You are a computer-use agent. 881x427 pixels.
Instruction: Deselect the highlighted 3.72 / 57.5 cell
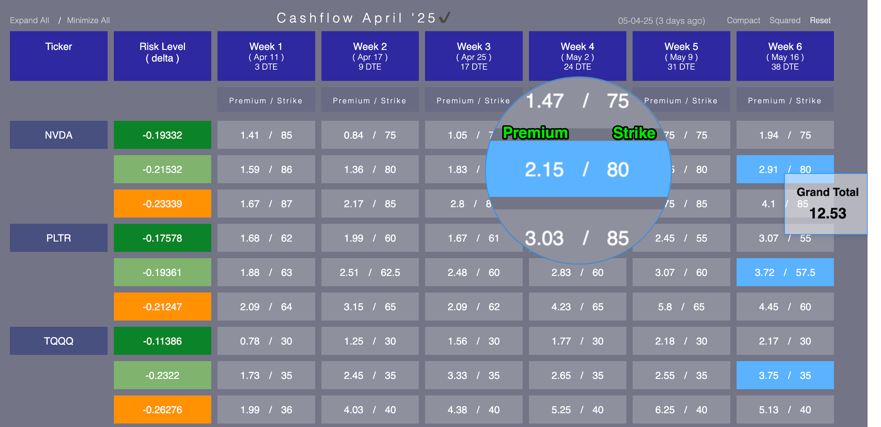coord(785,272)
